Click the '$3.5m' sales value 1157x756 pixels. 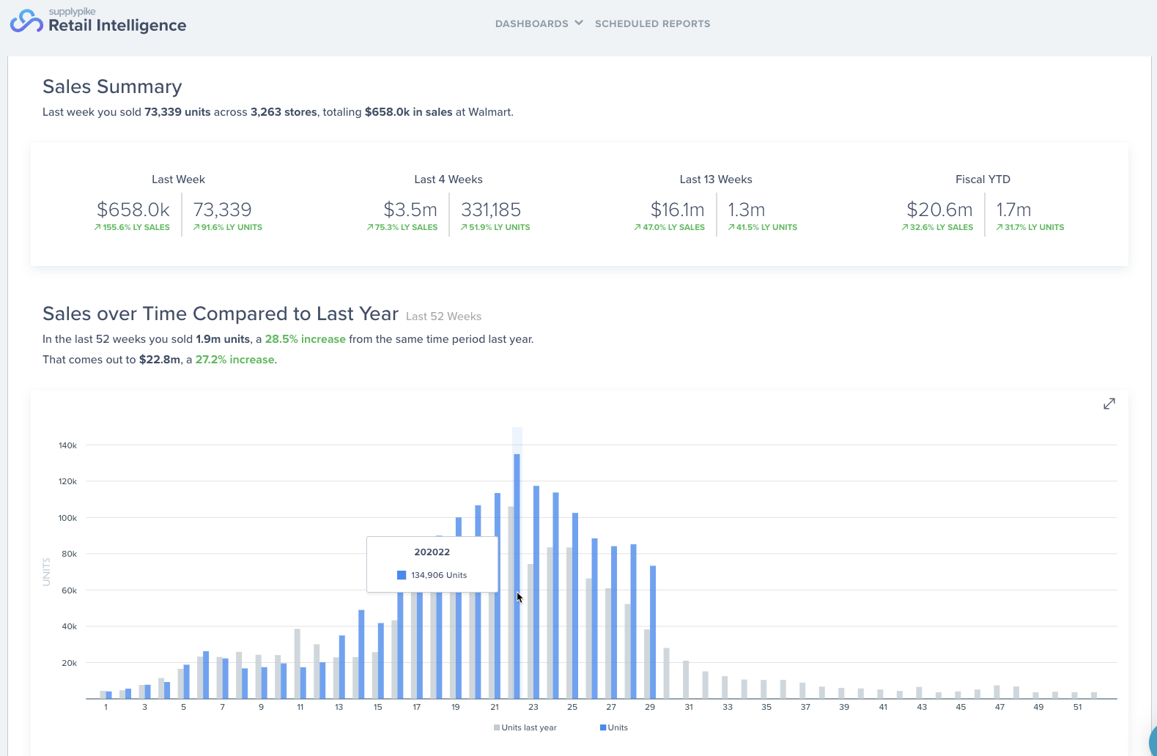(x=410, y=210)
